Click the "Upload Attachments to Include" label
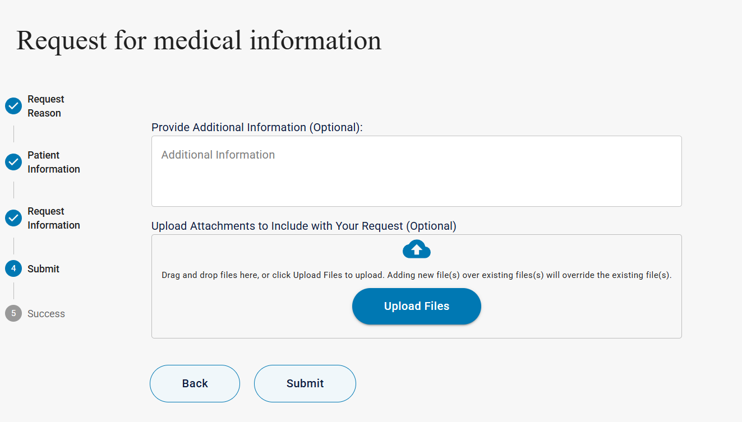Viewport: 742px width, 422px height. (303, 226)
